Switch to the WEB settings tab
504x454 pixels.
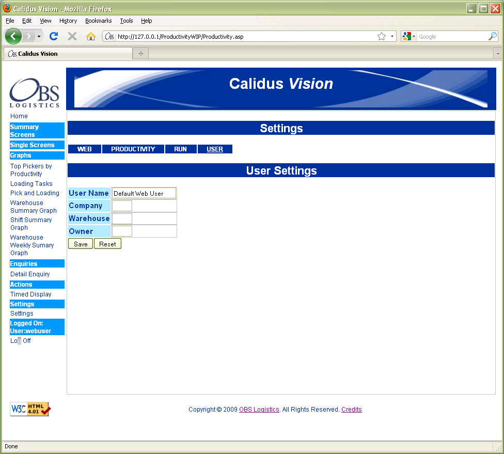click(85, 149)
